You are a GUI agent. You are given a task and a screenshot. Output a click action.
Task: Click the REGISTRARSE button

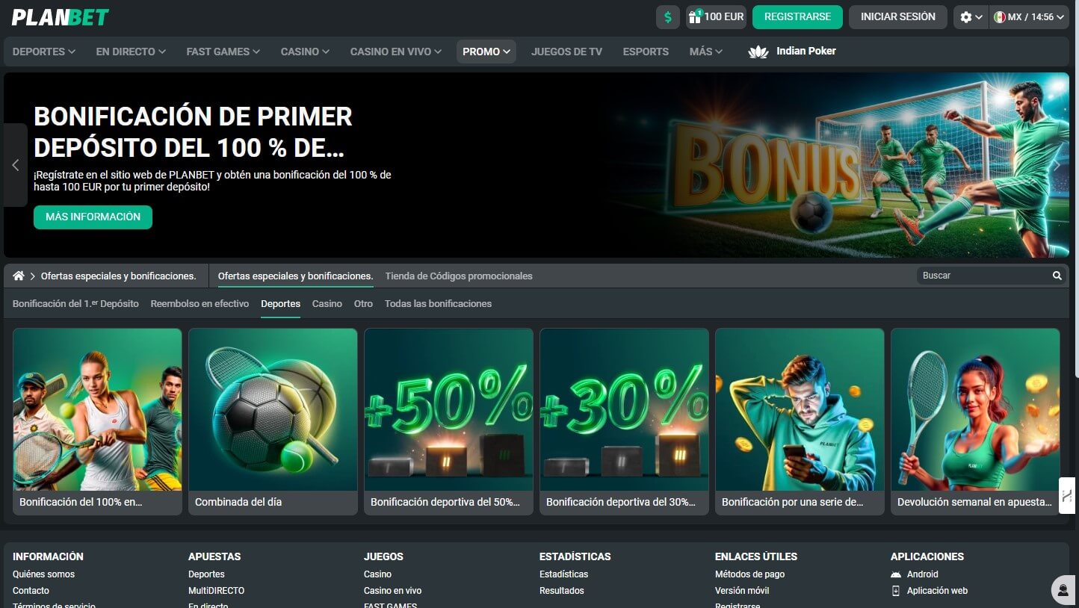point(797,17)
